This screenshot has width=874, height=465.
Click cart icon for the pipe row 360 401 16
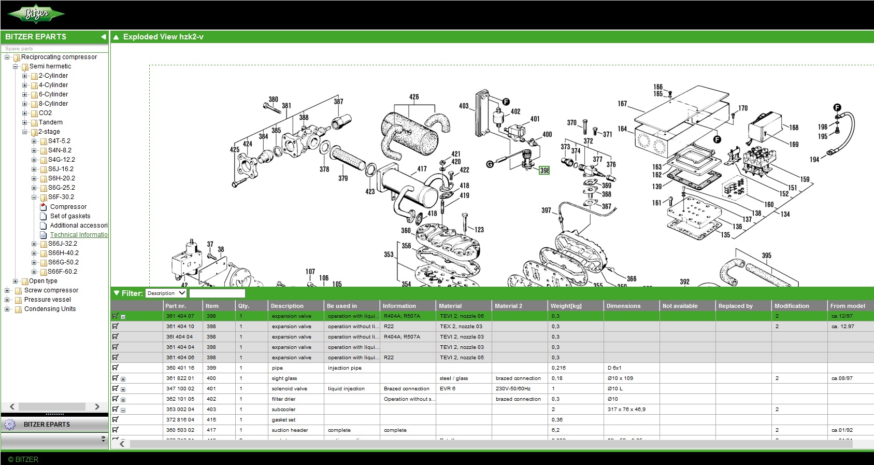click(x=115, y=368)
